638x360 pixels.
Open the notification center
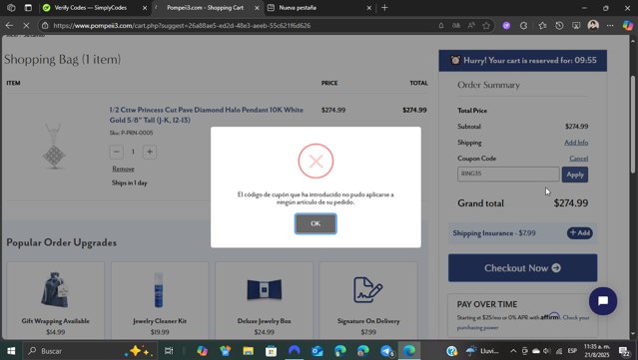pos(624,351)
